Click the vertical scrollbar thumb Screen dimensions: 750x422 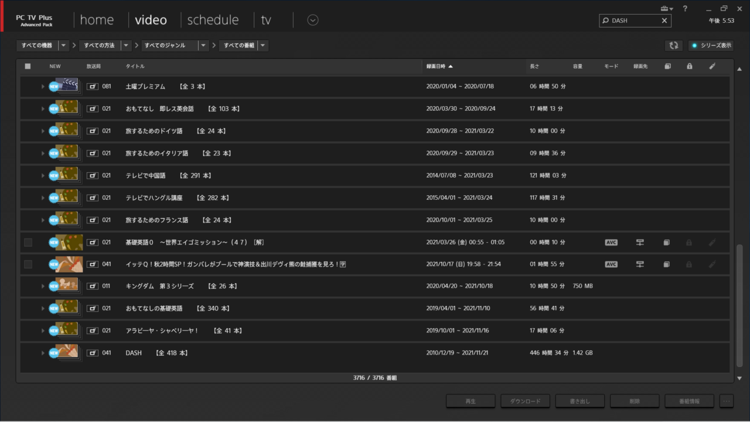(x=739, y=305)
